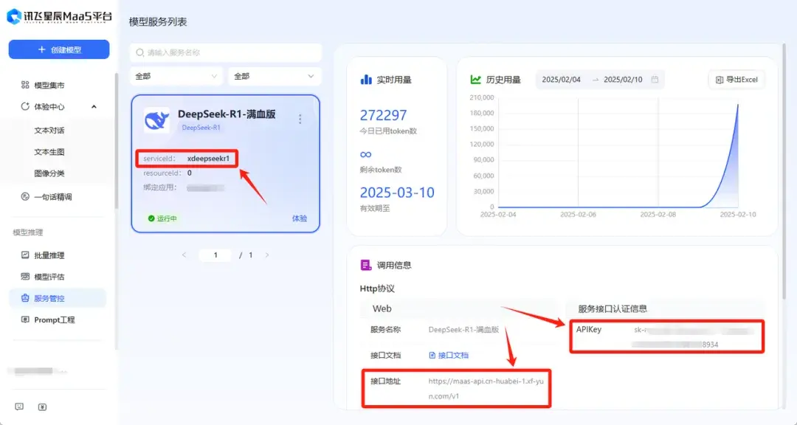Open the DeepSeek-R1 card three-dot menu

coord(300,119)
